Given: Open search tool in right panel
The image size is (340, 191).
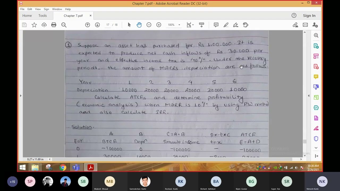Looking at the screenshot, I should (x=316, y=35).
